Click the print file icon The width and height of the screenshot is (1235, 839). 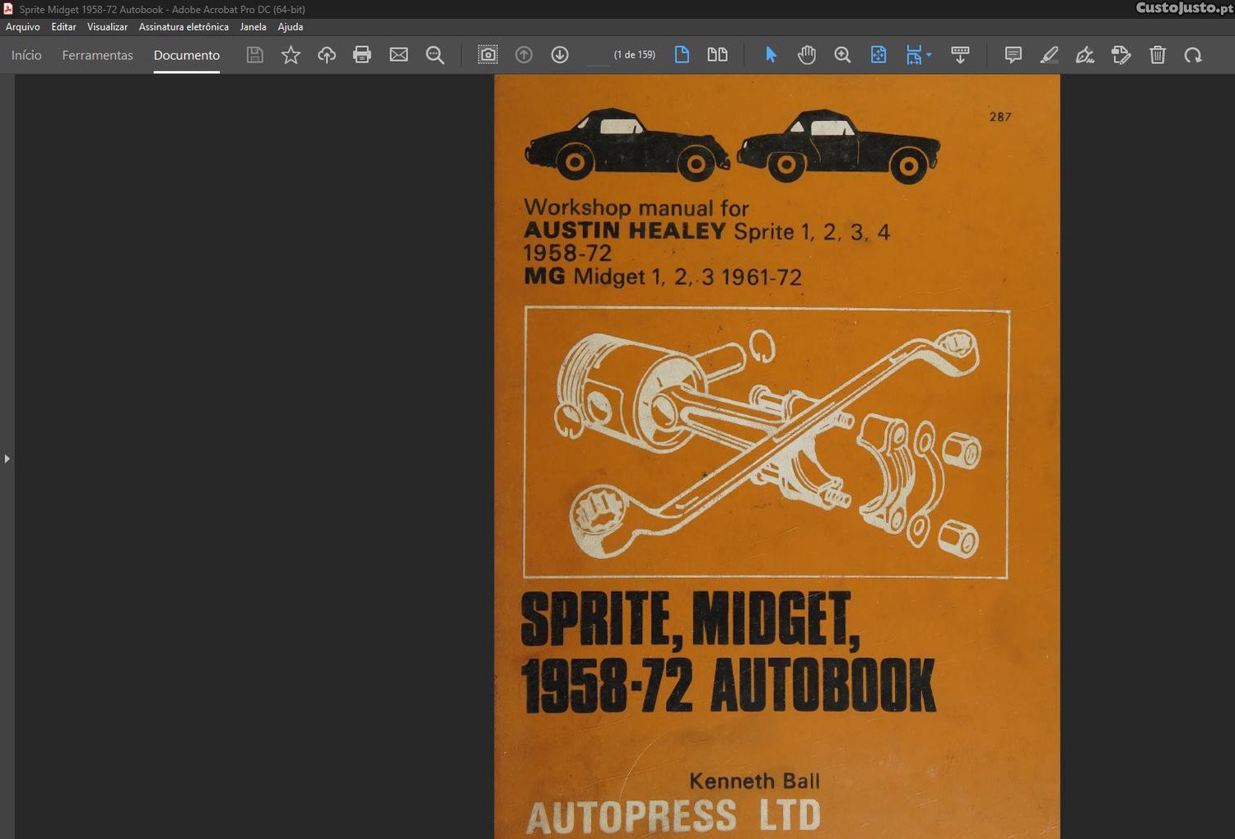[361, 55]
